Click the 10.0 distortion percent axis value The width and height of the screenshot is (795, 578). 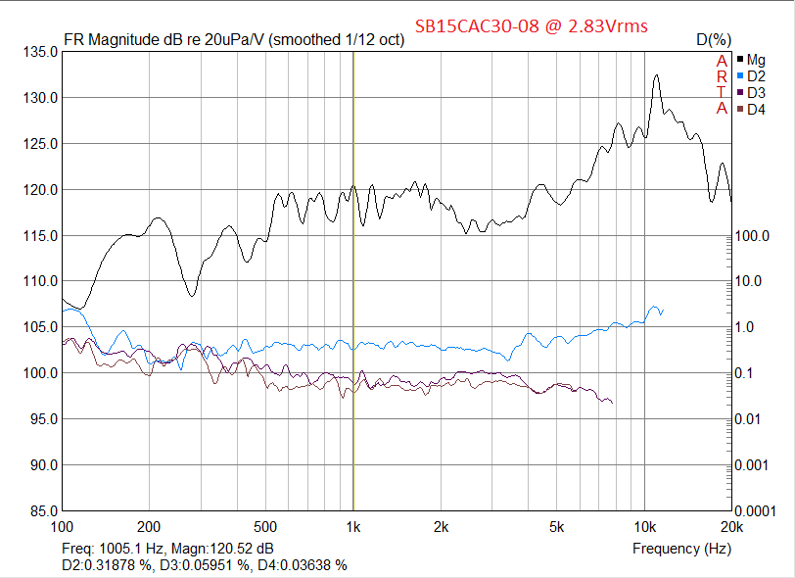point(748,280)
